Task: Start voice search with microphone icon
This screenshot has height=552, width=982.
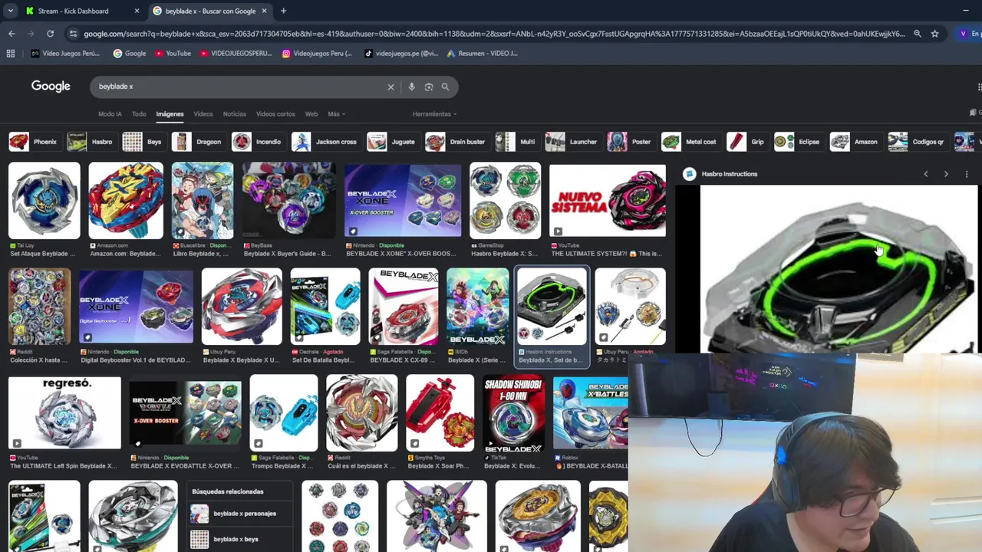Action: (411, 87)
